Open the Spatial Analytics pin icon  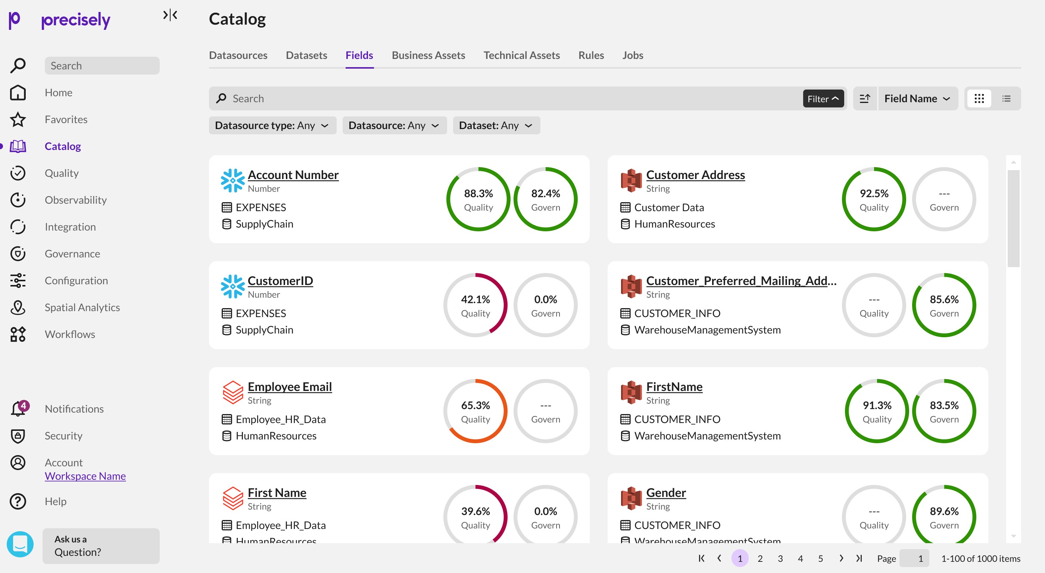[x=18, y=307]
